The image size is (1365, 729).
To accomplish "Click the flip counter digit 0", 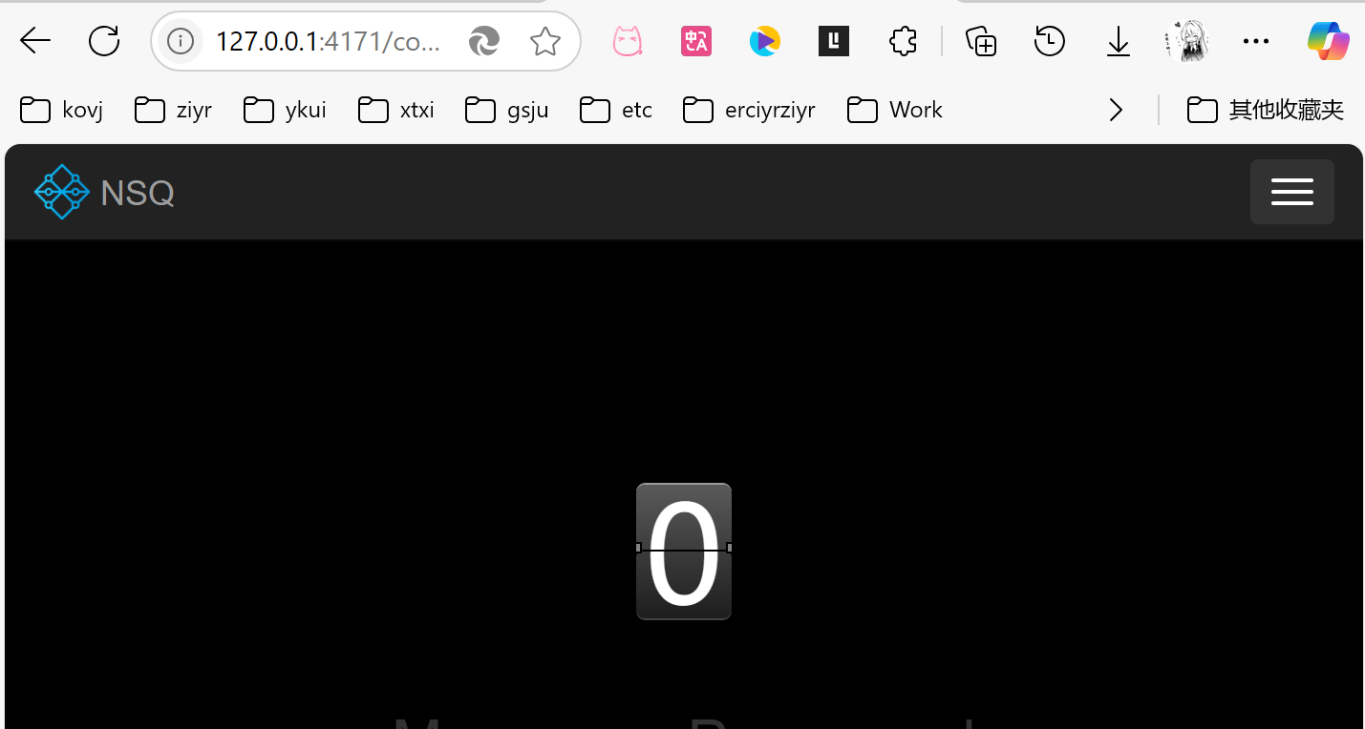I will [684, 552].
